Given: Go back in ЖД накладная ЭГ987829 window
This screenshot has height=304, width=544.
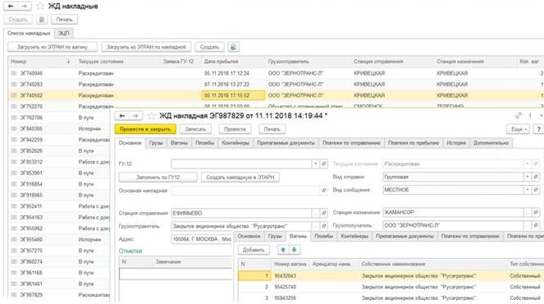Looking at the screenshot, I should tap(121, 116).
